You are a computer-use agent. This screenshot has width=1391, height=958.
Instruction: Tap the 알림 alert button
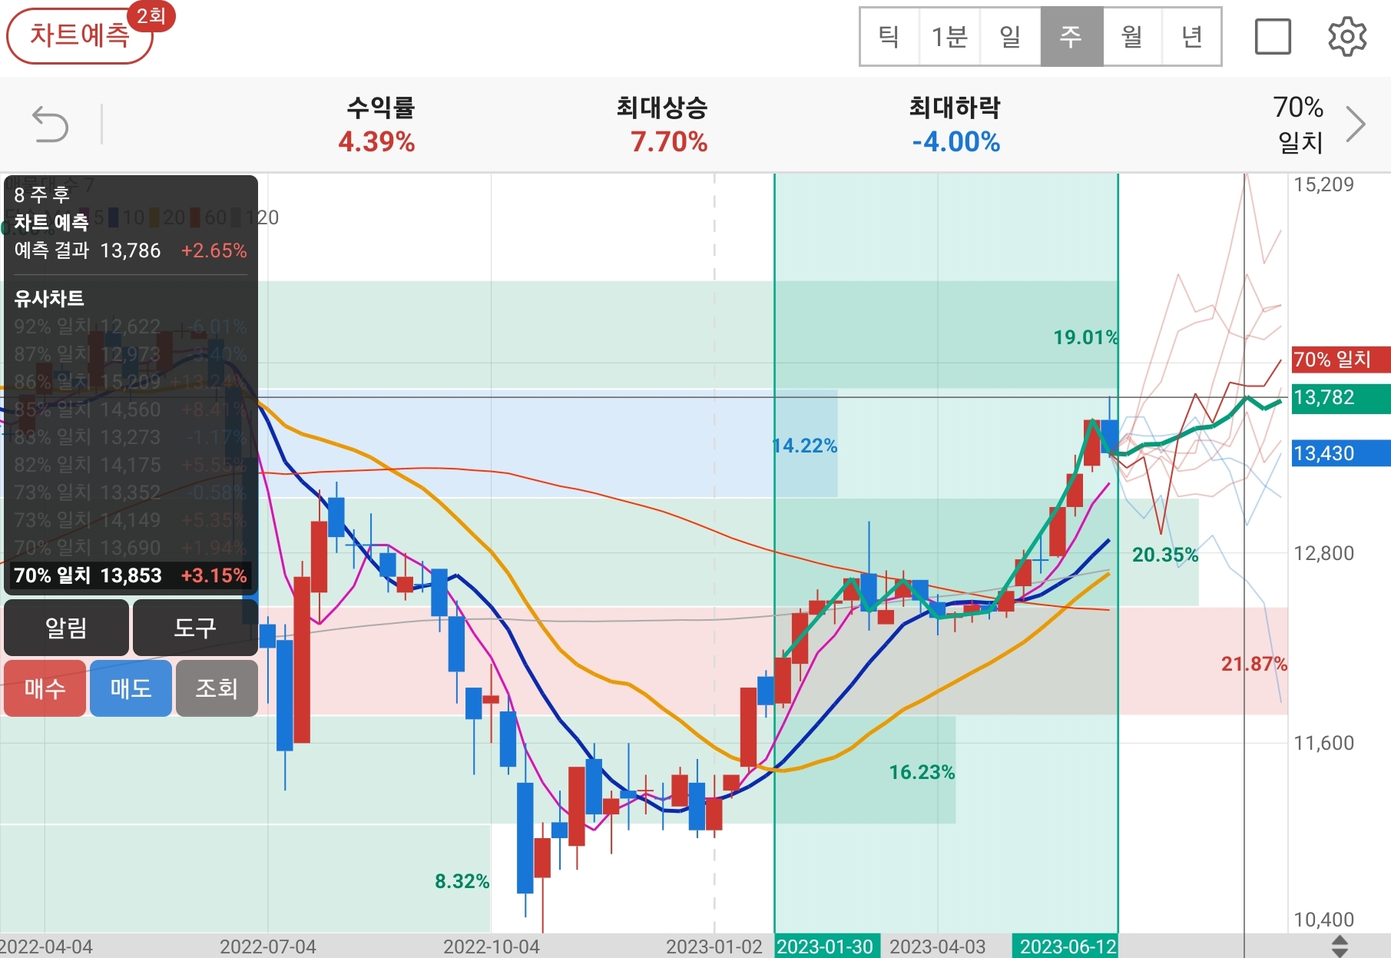point(66,628)
